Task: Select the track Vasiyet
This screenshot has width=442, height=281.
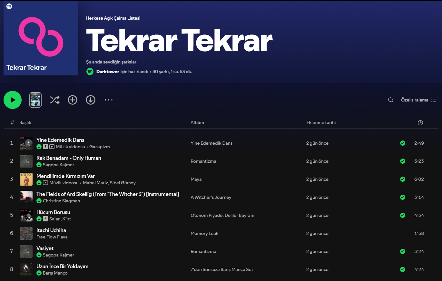Action: click(45, 248)
